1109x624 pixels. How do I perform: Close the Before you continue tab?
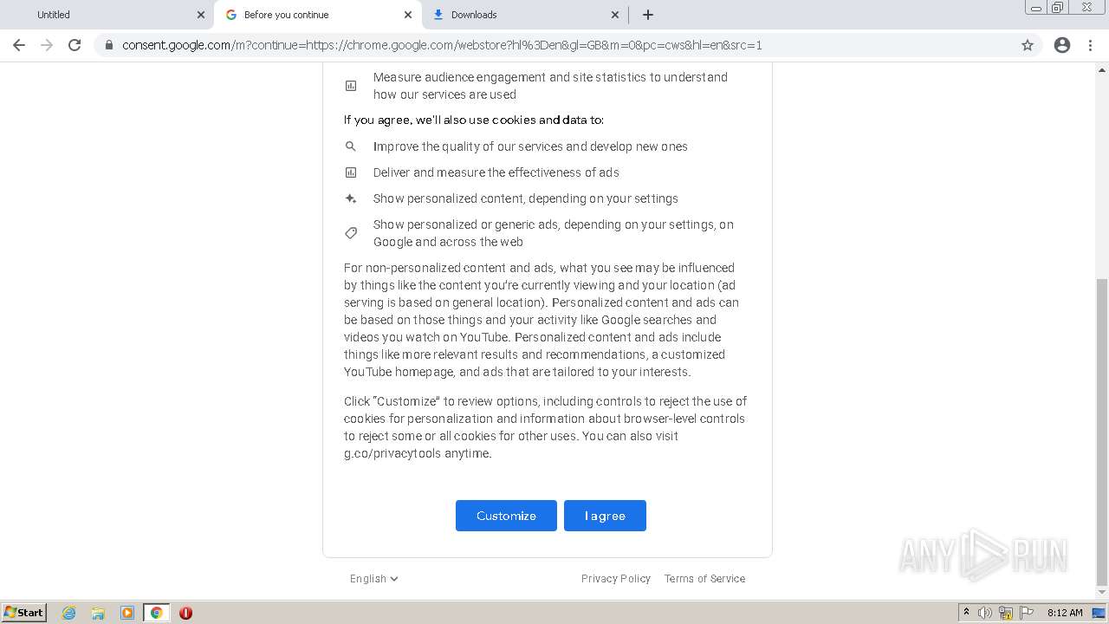[x=408, y=15]
